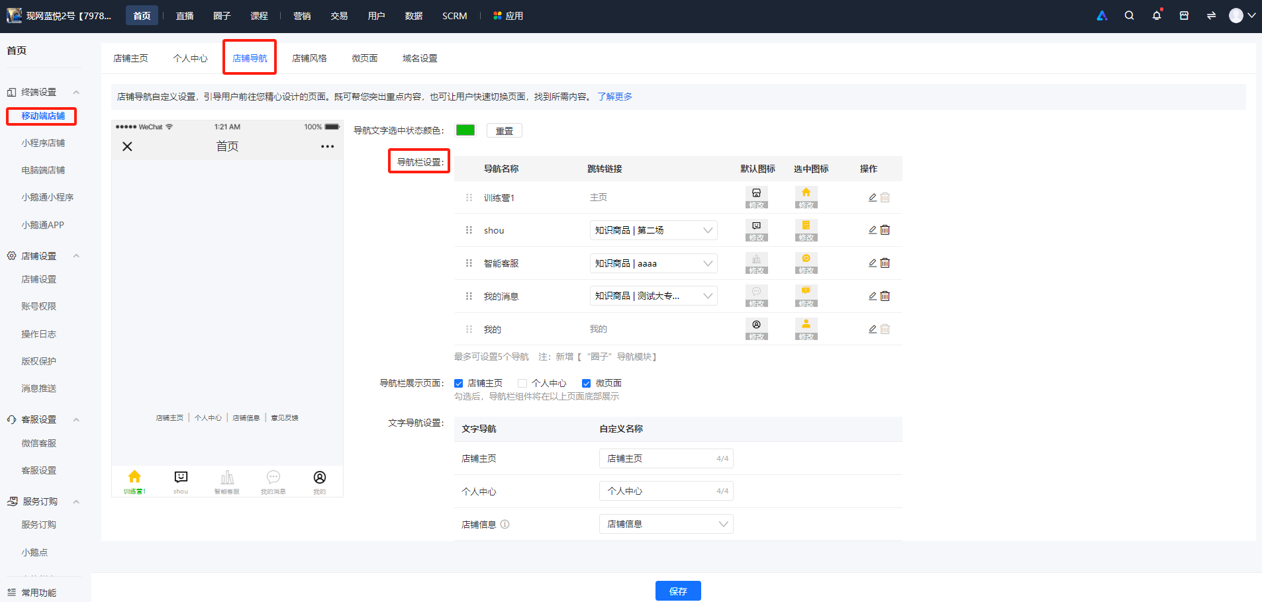Open the 知识商品 | 第二场 link dropdown
This screenshot has height=602, width=1262.
654,230
